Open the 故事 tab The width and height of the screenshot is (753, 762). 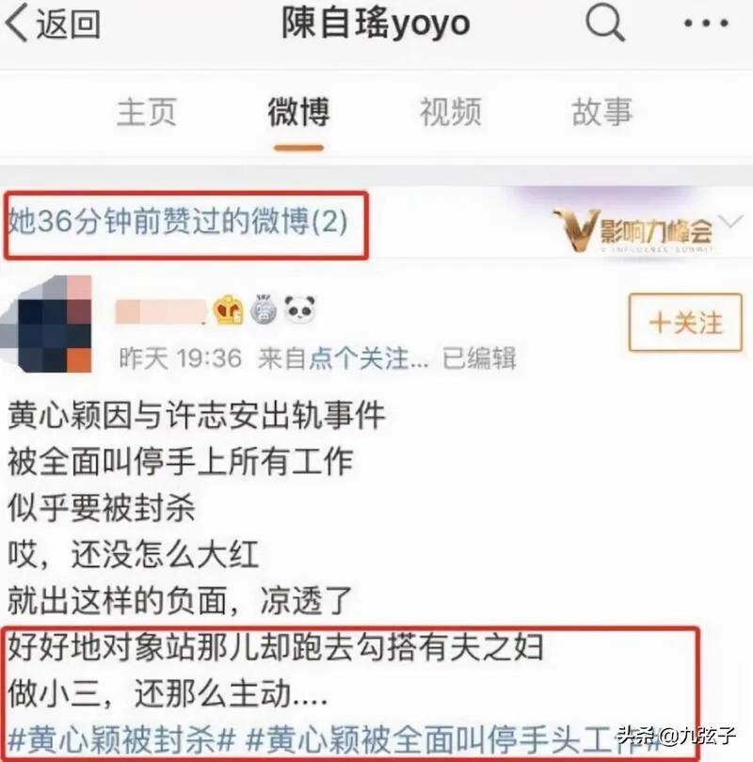601,112
